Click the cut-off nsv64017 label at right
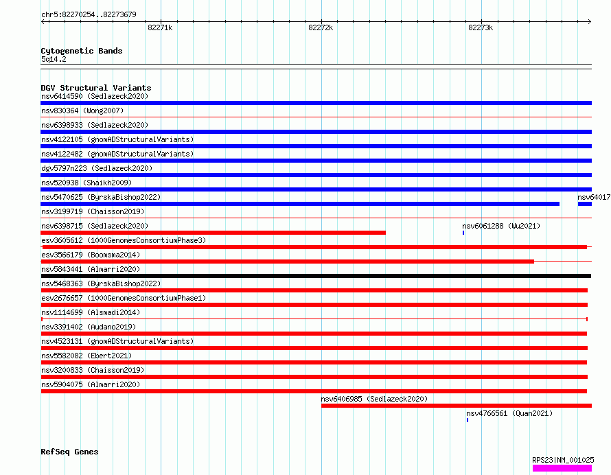This screenshot has height=475, width=611. click(594, 197)
